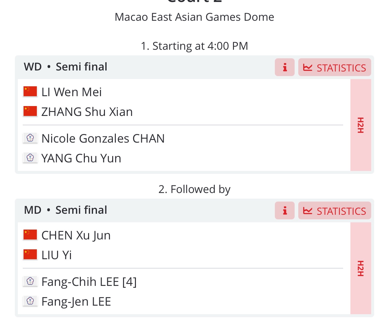Select the WD Semi final match header
The width and height of the screenshot is (389, 331).
(66, 67)
